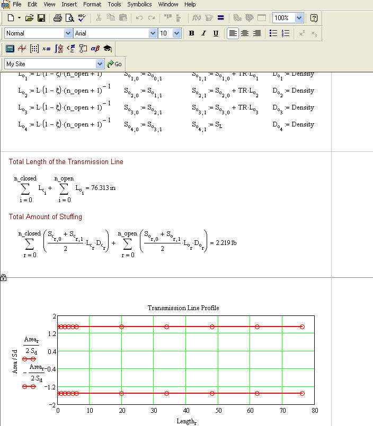
Task: Open the View menu
Action: pos(49,4)
